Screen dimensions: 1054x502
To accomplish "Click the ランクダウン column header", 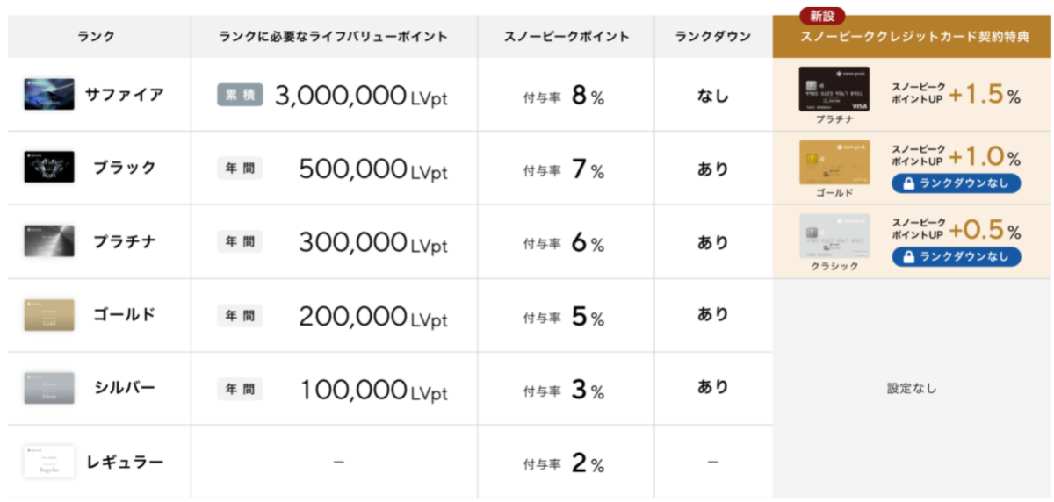I will 713,37.
